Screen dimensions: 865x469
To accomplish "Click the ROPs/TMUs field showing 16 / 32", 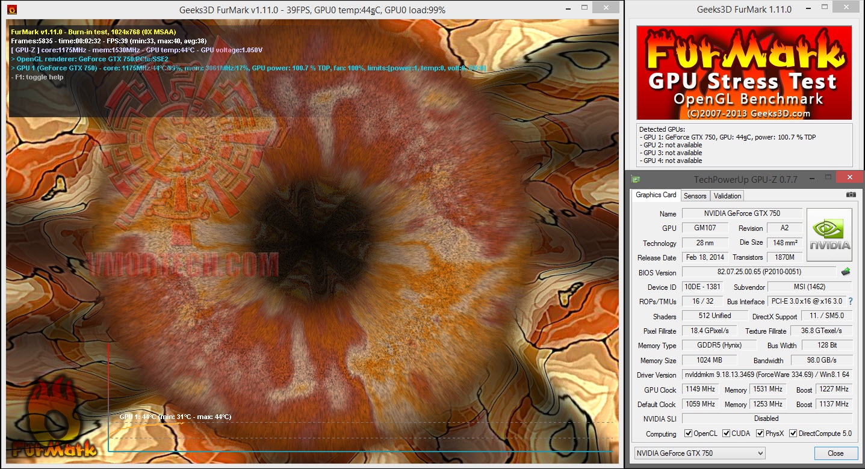I will coord(702,301).
